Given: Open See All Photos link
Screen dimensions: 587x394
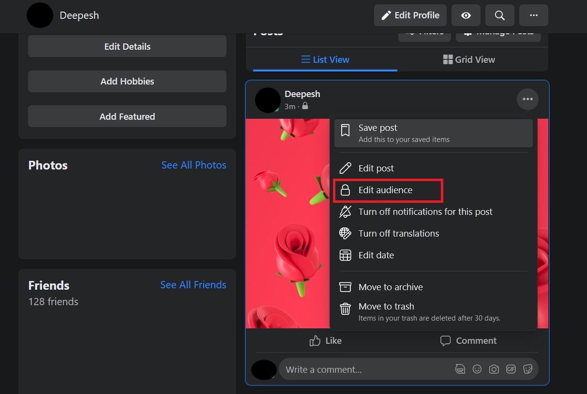Looking at the screenshot, I should 194,165.
